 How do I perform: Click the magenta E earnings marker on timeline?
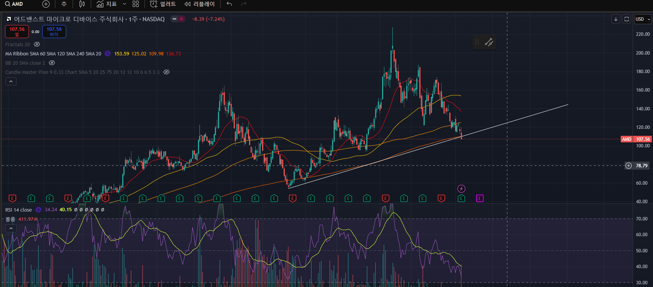[x=480, y=199]
